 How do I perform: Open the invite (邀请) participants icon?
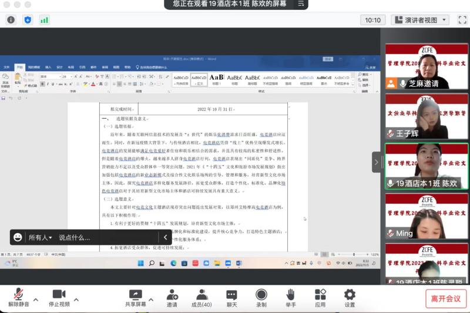point(172,298)
